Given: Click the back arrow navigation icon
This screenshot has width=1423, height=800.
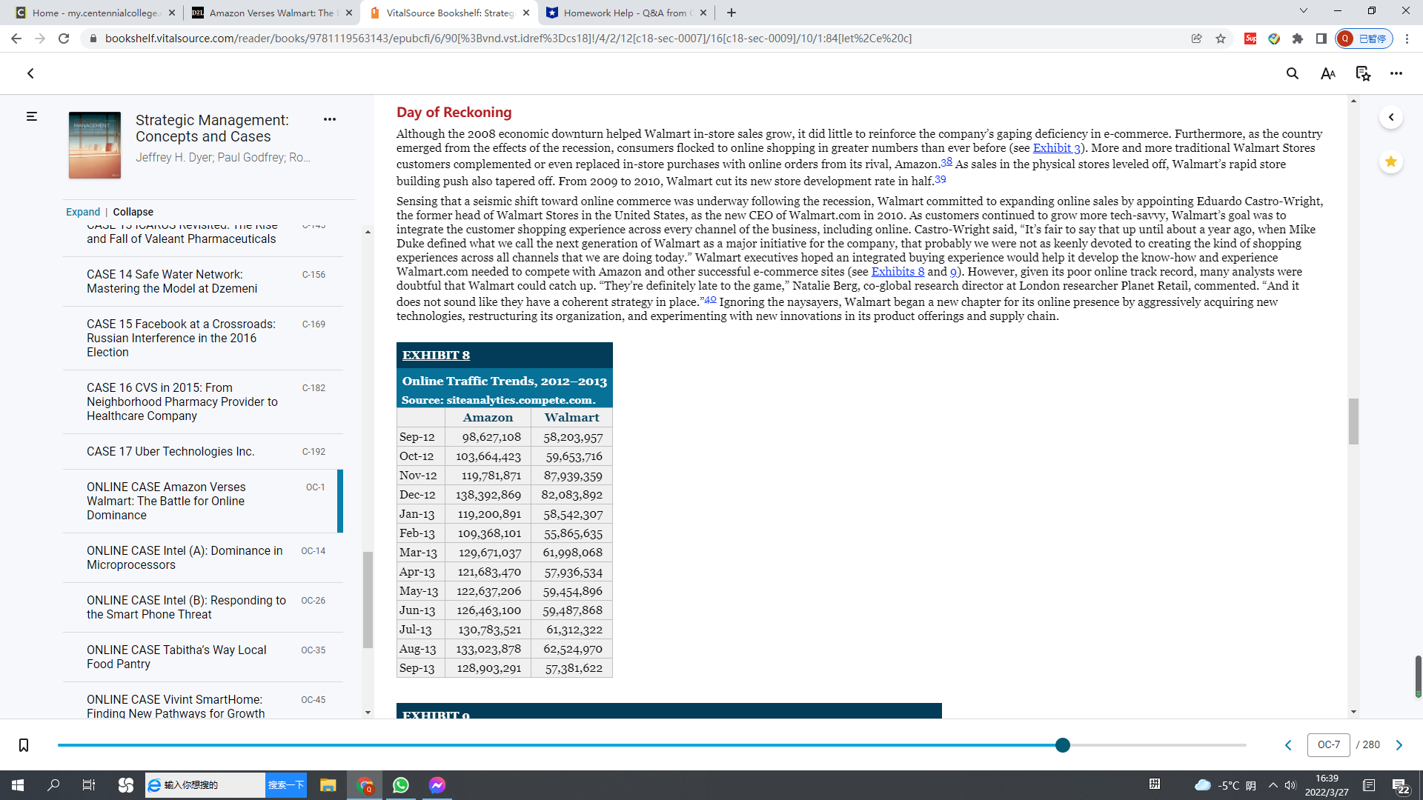Looking at the screenshot, I should pyautogui.click(x=30, y=73).
